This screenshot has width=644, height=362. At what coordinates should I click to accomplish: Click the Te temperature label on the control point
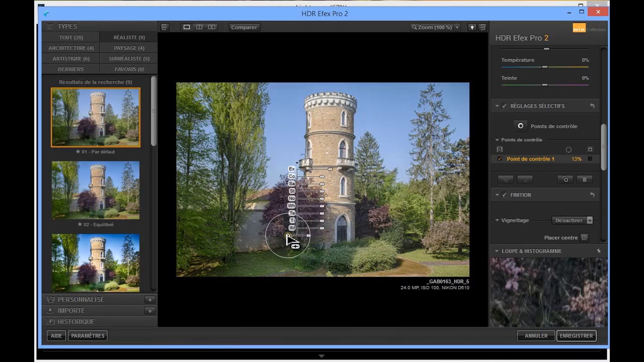292,213
